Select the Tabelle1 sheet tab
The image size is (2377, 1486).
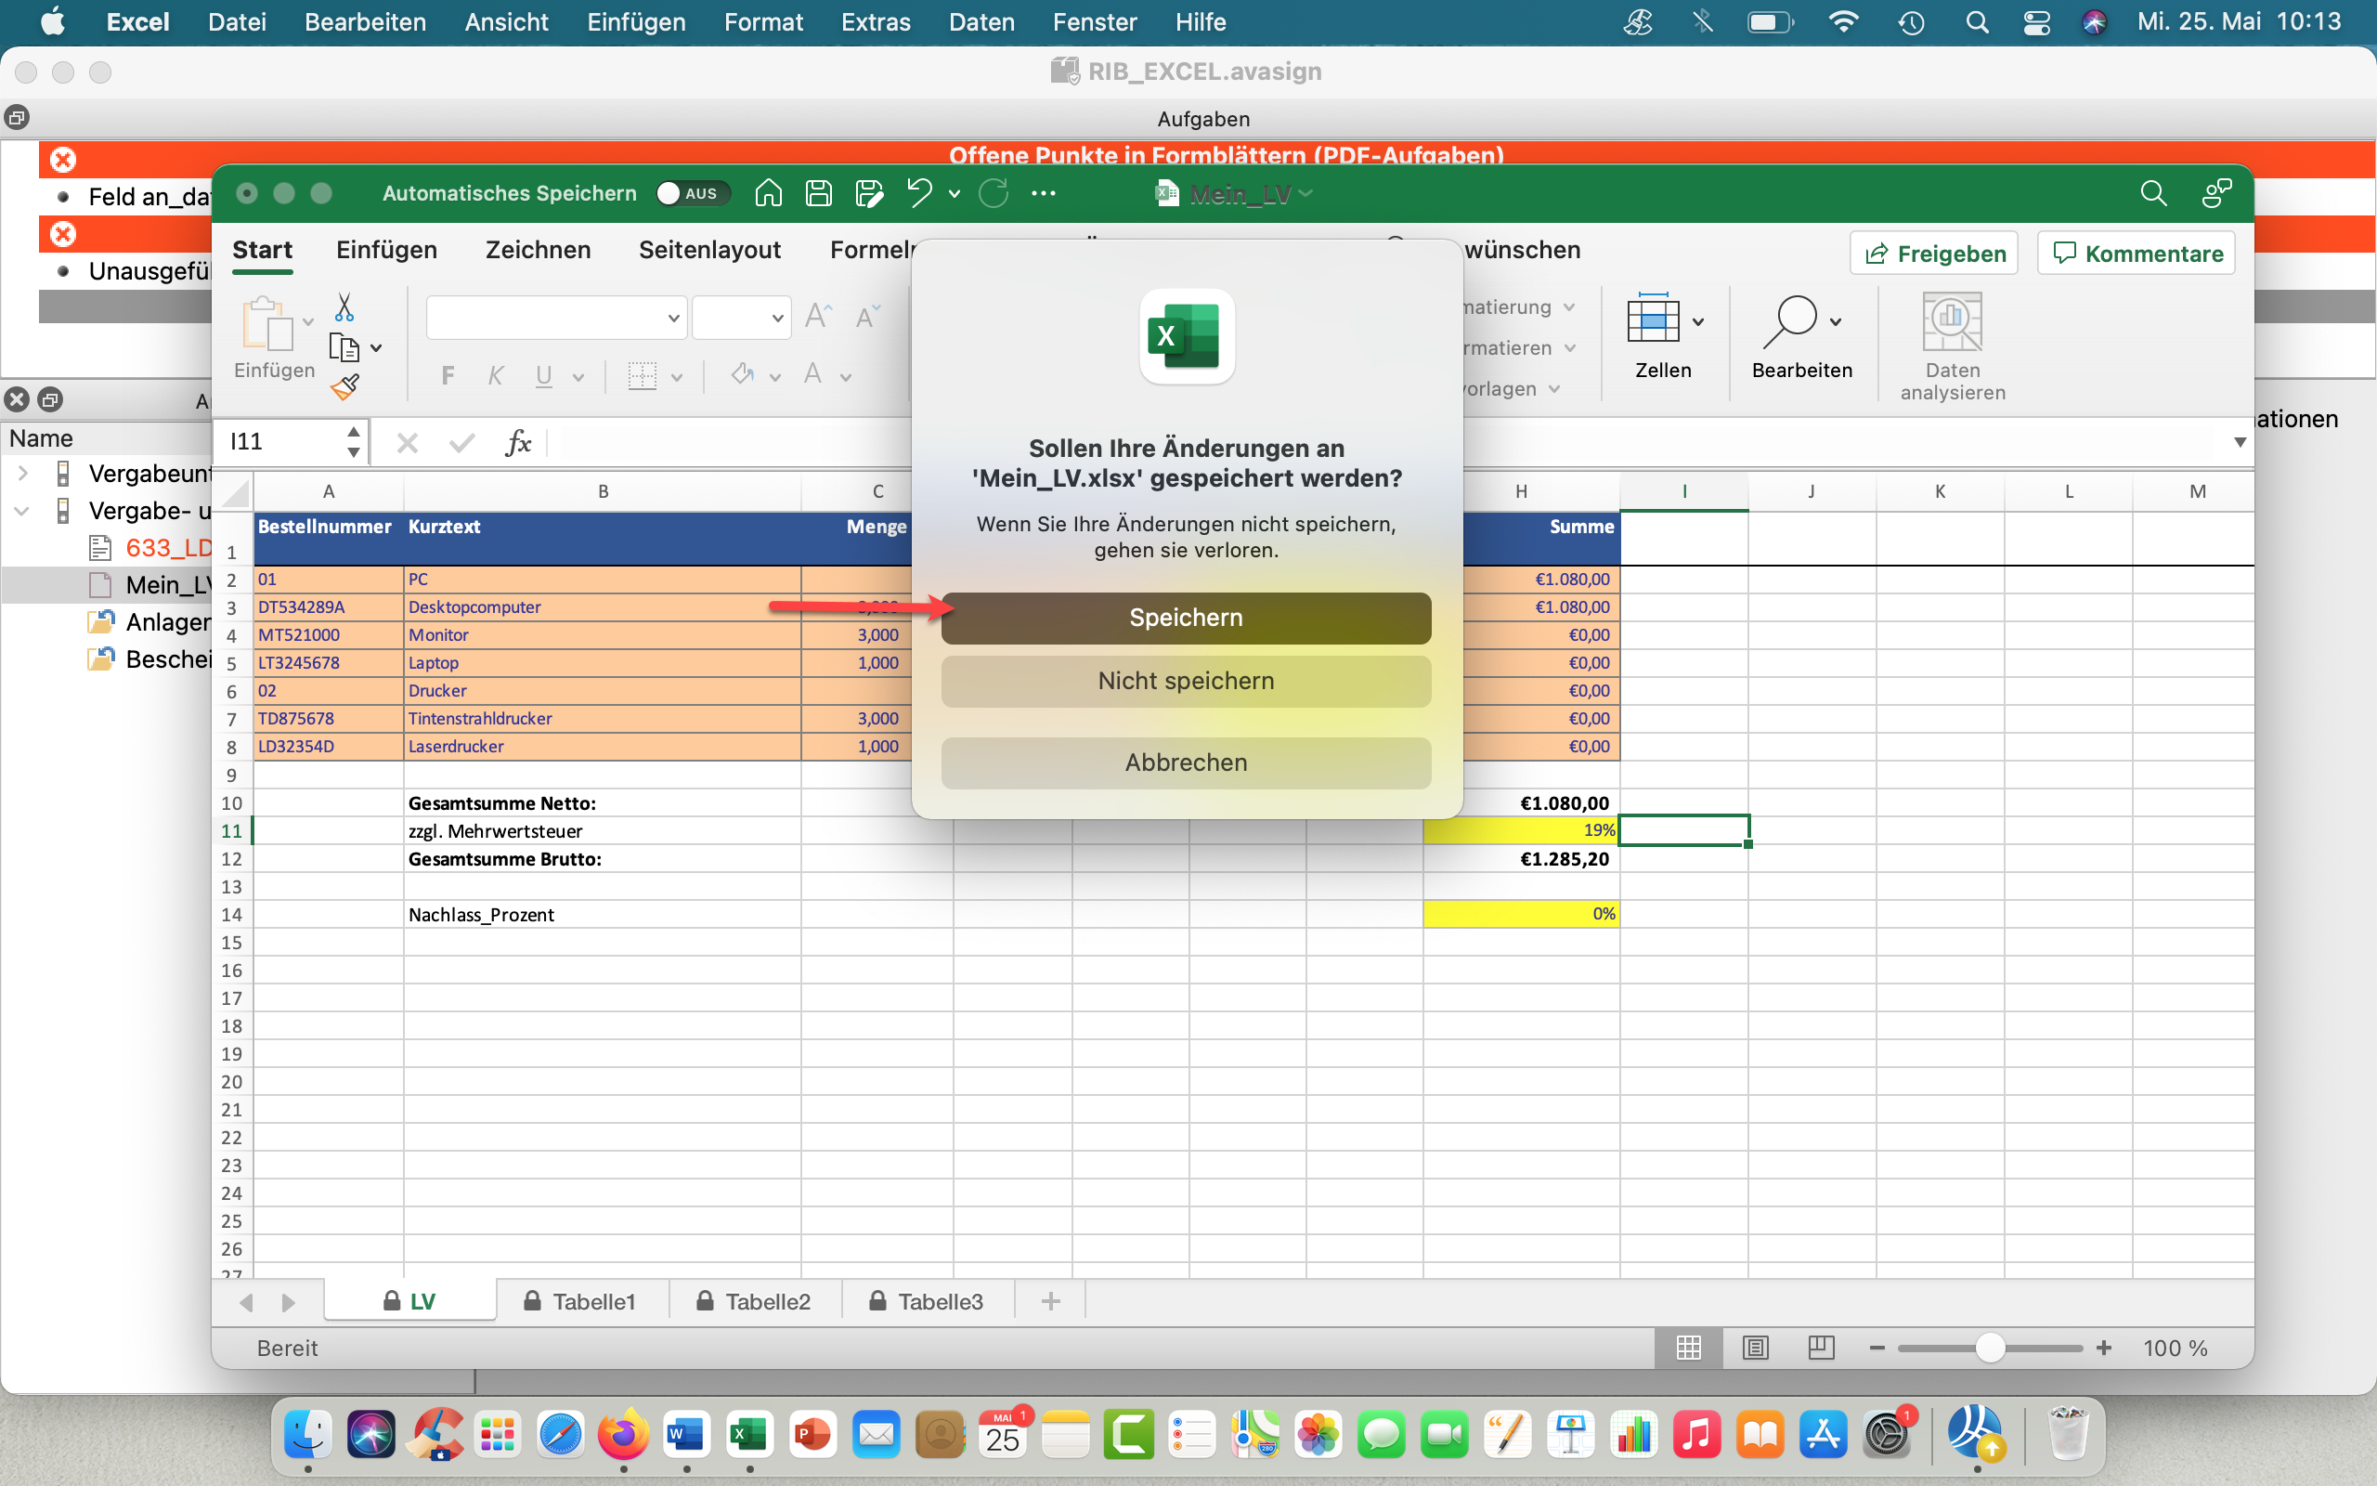point(580,1301)
